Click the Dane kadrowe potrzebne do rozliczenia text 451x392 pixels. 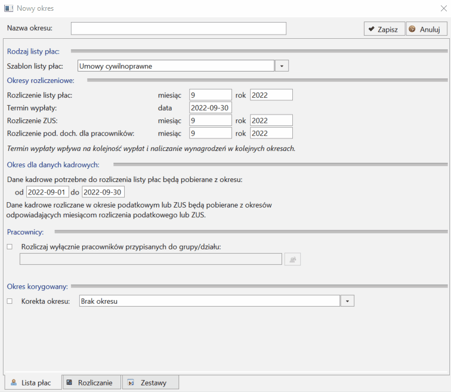click(125, 180)
